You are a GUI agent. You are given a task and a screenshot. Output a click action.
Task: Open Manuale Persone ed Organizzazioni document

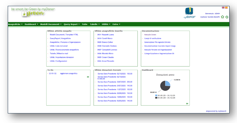click(x=158, y=50)
